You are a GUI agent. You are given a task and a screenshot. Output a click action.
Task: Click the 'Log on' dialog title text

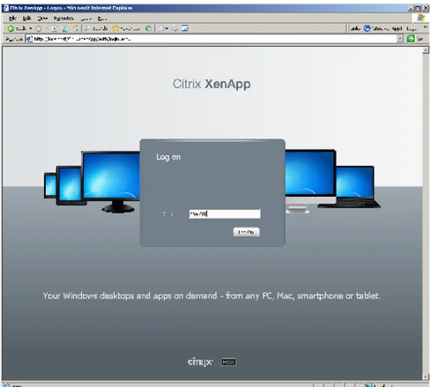point(168,157)
